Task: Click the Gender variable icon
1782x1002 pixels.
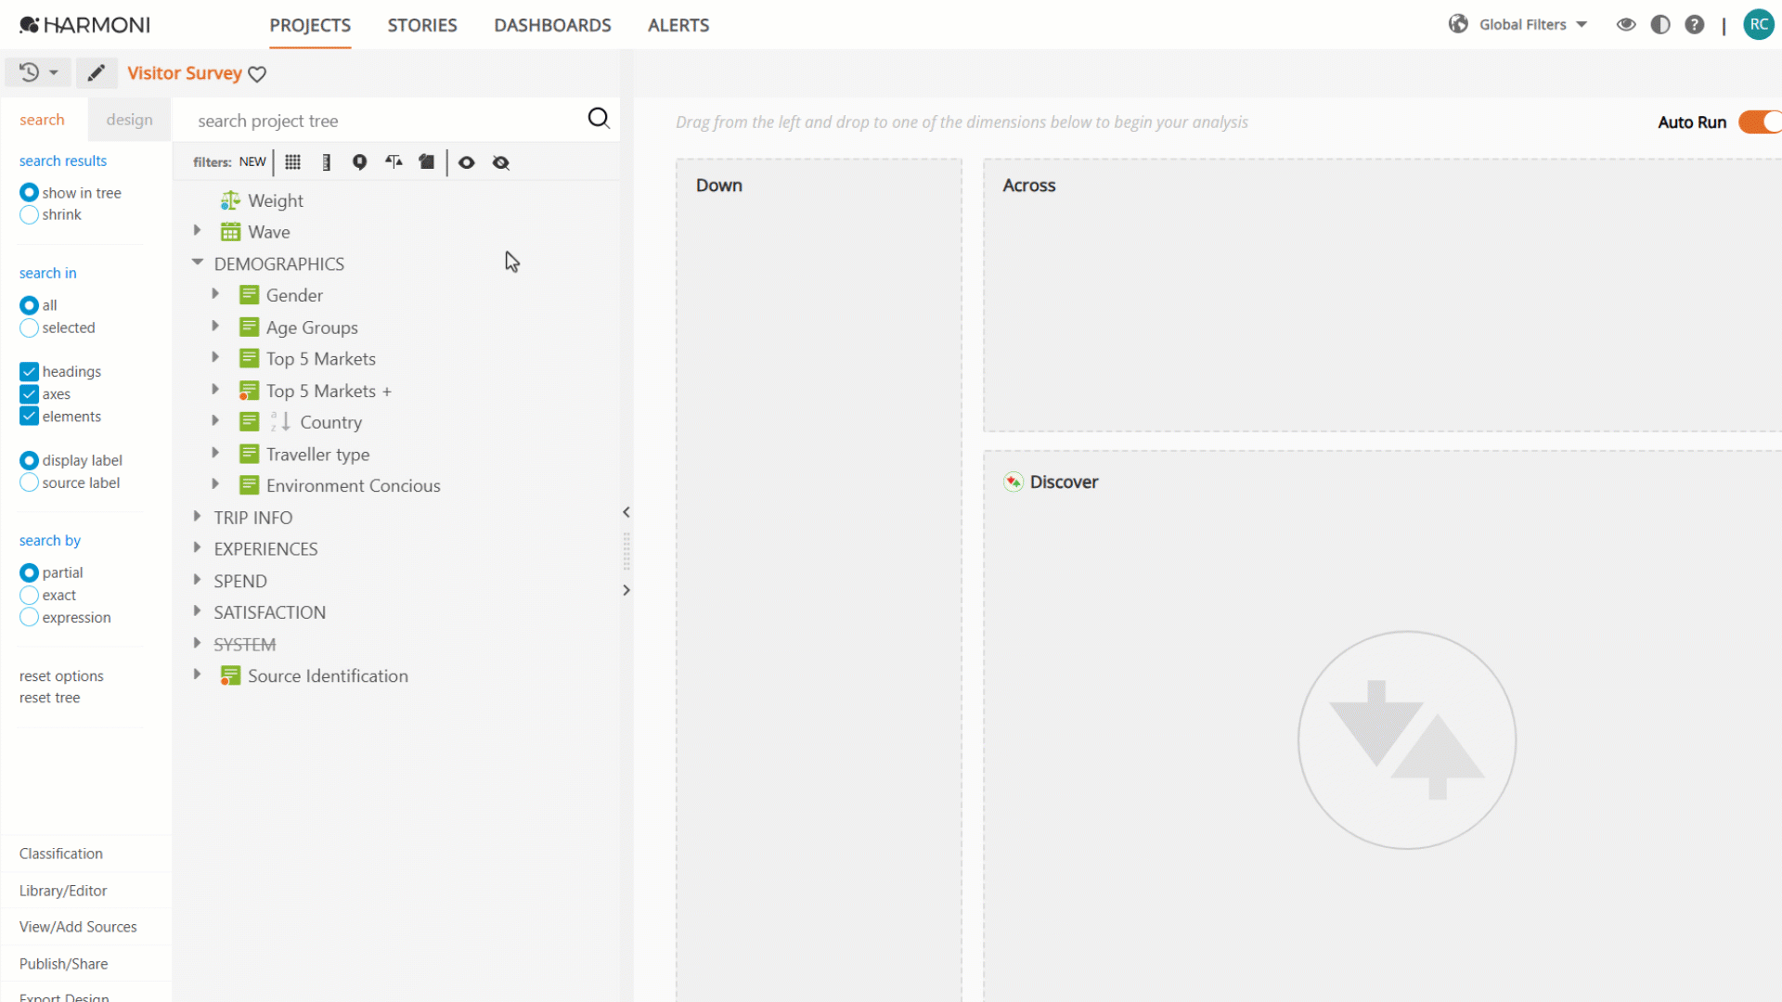Action: point(249,295)
